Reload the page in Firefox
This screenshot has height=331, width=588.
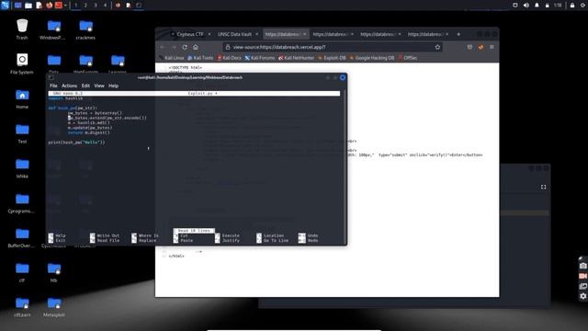(x=185, y=47)
